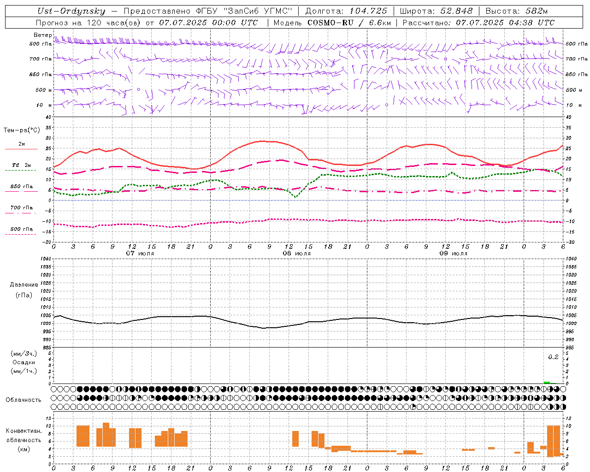This screenshot has height=472, width=590.
Task: Click the 'Рассчитано: 07.07.2025 04:38 UTC' text
Action: [x=478, y=23]
